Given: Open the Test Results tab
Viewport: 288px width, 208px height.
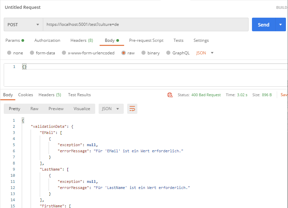Looking at the screenshot, I should coord(79,95).
